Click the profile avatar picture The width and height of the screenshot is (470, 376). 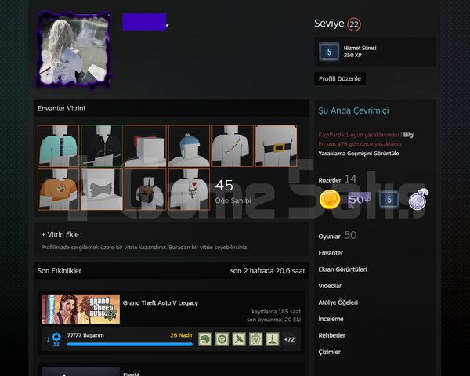74,49
